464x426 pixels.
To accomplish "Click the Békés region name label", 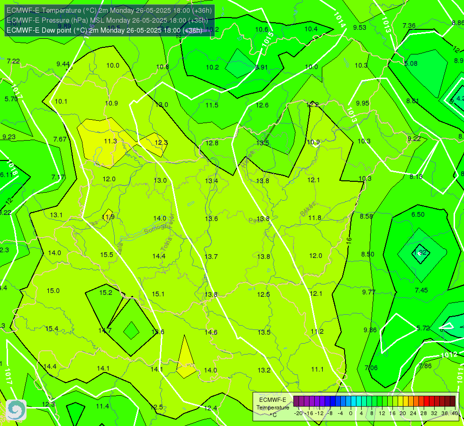I will [308, 209].
